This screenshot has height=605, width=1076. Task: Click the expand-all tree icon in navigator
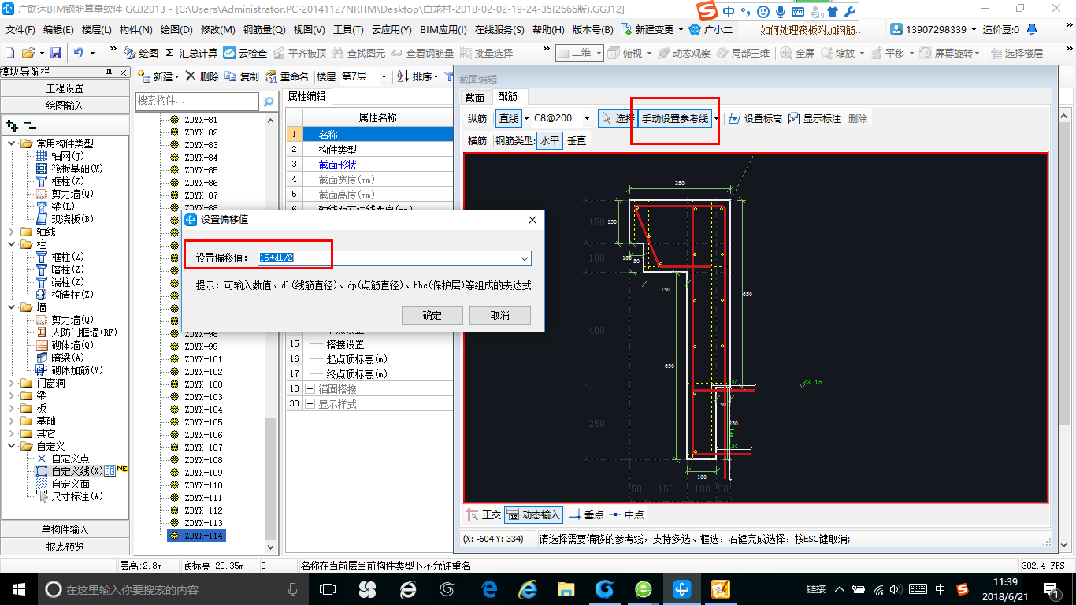point(11,124)
